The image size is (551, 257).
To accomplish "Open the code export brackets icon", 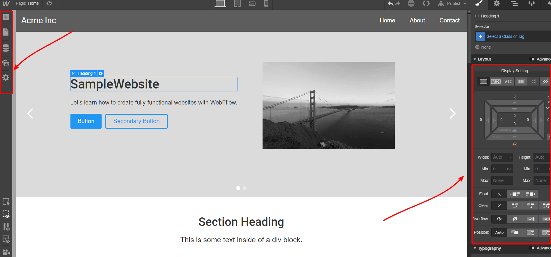I will click(426, 3).
